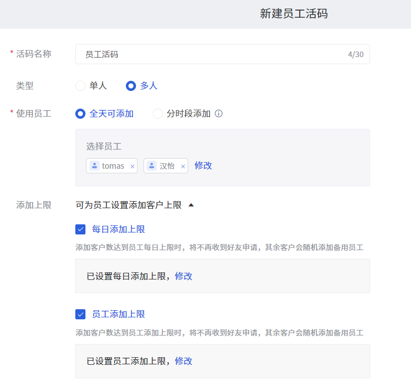Click 修改 for 已设置每日添加上限
The image size is (411, 384).
click(x=184, y=276)
